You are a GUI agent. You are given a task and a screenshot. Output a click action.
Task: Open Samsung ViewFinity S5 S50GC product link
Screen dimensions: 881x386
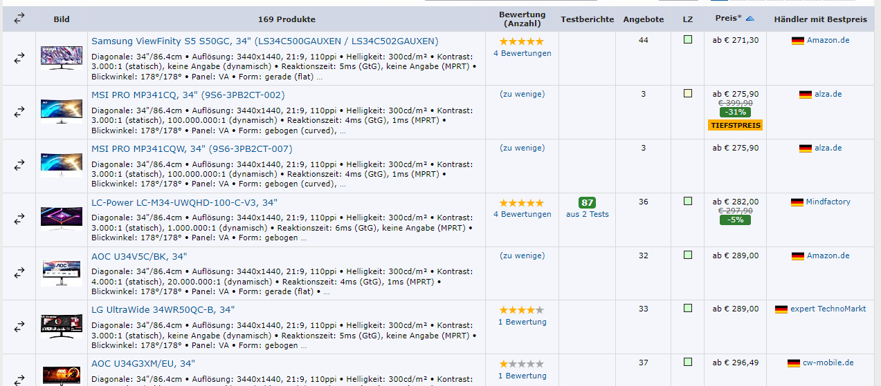tap(265, 41)
